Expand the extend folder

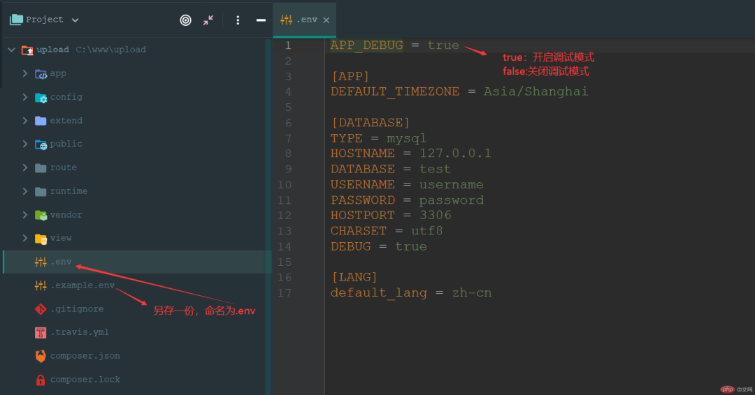(25, 121)
